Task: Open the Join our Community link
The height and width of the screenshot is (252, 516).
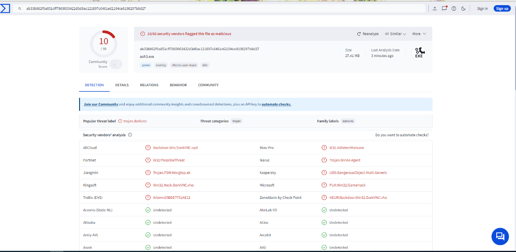Action: point(101,104)
